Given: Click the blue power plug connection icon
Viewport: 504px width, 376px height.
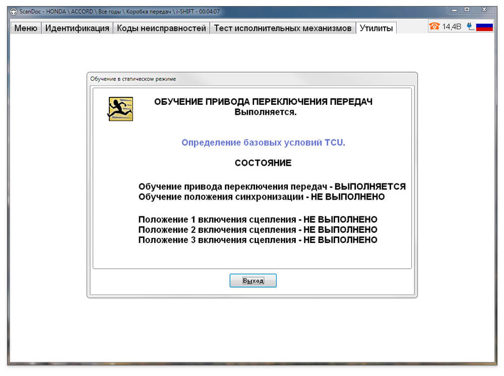Looking at the screenshot, I should click(x=470, y=26).
